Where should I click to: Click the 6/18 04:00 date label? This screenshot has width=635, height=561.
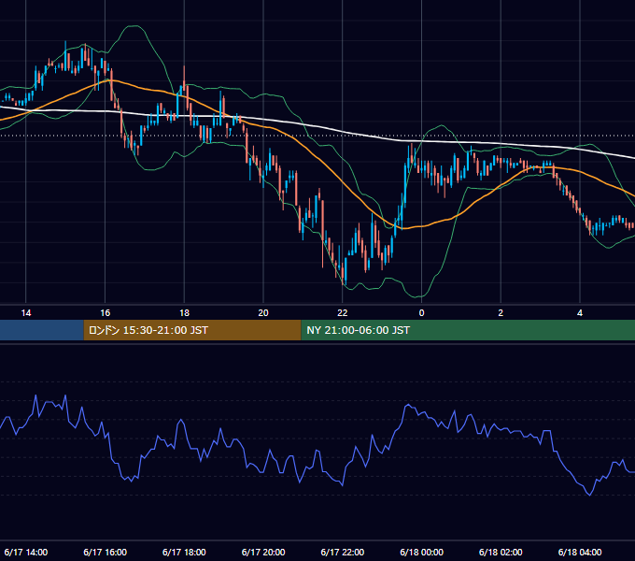pyautogui.click(x=580, y=552)
